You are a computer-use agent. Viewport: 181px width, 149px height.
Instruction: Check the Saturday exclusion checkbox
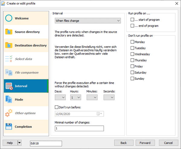click(x=132, y=73)
